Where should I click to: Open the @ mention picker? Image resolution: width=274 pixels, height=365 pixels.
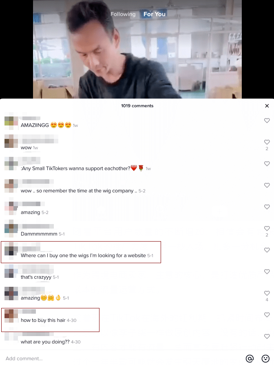(250, 358)
